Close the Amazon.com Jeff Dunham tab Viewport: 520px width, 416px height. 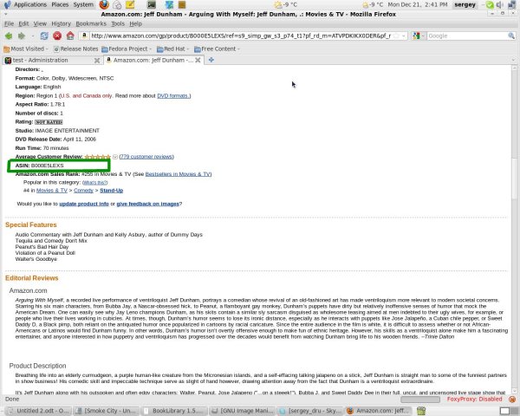[198, 60]
